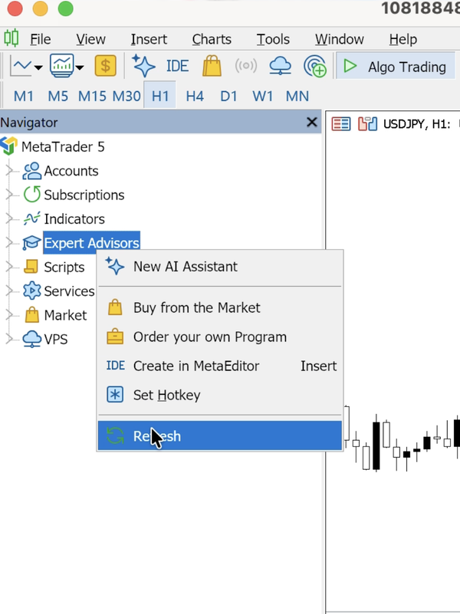
Task: Click the Accounts people icon in Navigator
Action: 31,171
